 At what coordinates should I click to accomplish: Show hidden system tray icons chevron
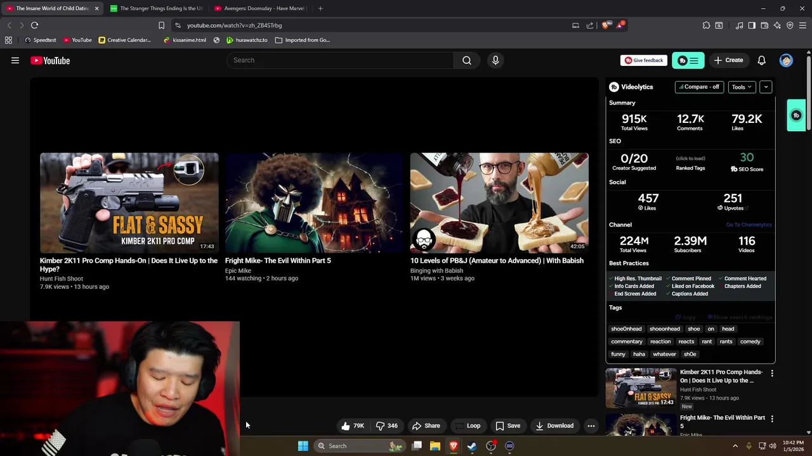point(735,446)
